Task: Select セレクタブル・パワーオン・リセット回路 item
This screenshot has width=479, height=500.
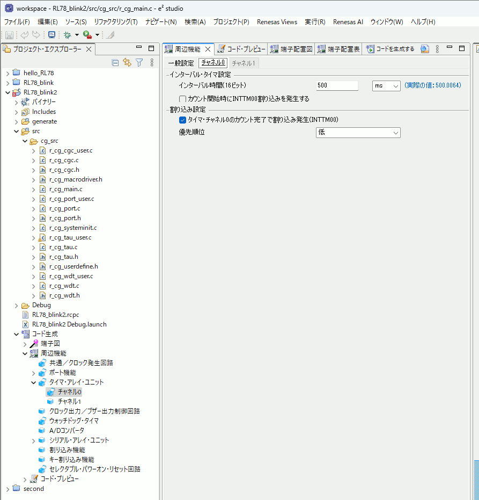Action: (x=94, y=469)
